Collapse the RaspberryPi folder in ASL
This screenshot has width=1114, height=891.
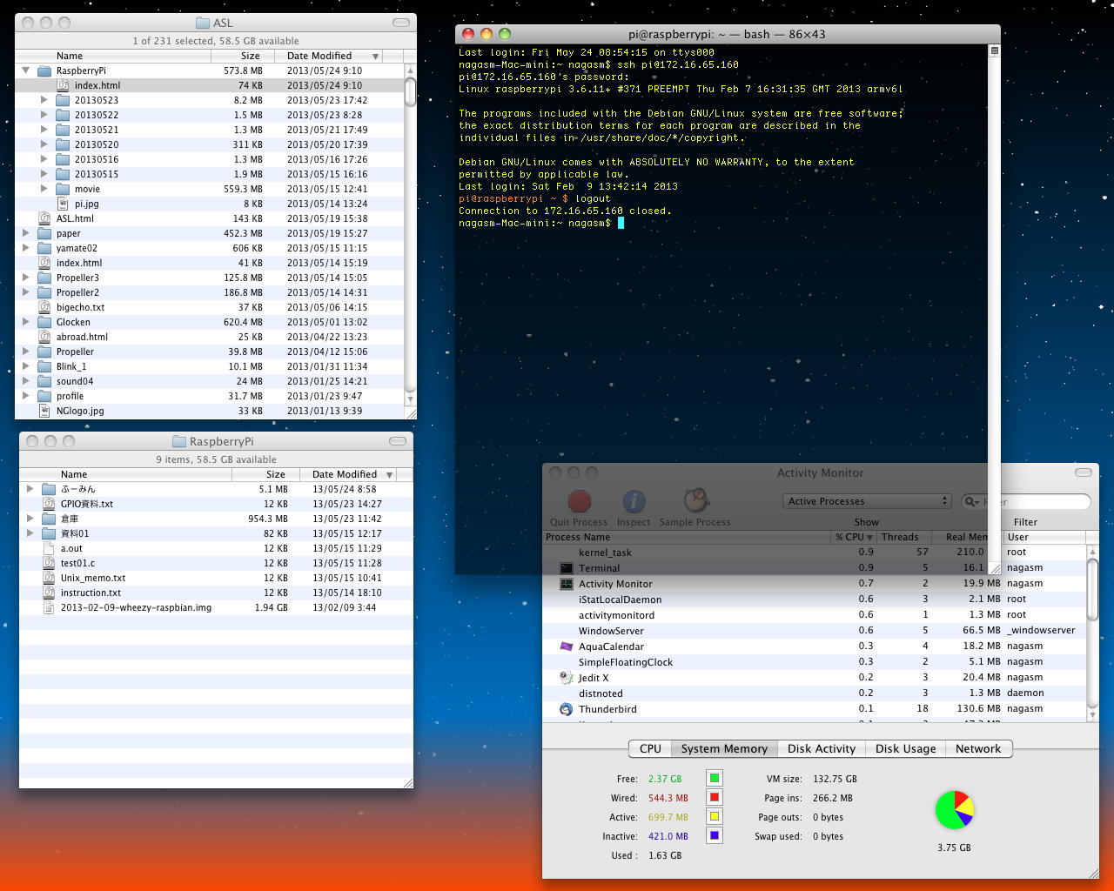click(x=26, y=70)
